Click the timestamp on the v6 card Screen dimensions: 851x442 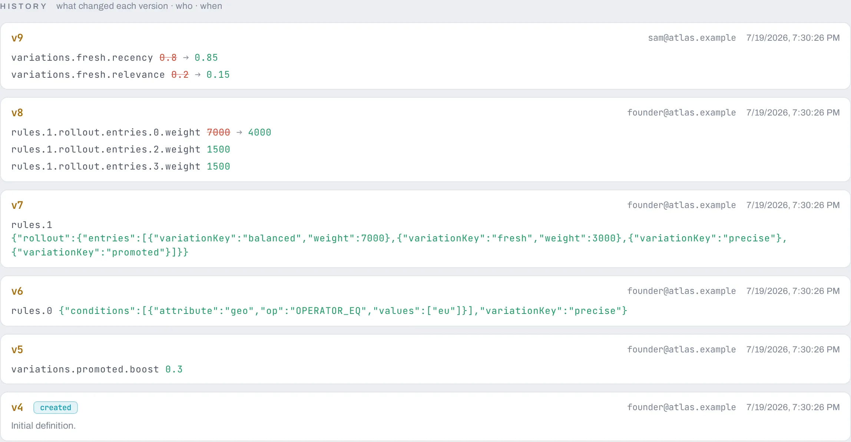(x=793, y=291)
